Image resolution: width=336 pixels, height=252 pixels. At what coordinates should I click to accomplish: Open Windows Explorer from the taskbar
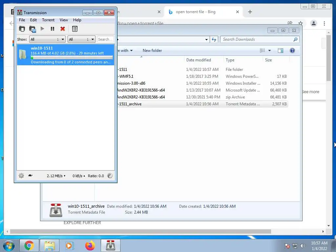(50, 245)
